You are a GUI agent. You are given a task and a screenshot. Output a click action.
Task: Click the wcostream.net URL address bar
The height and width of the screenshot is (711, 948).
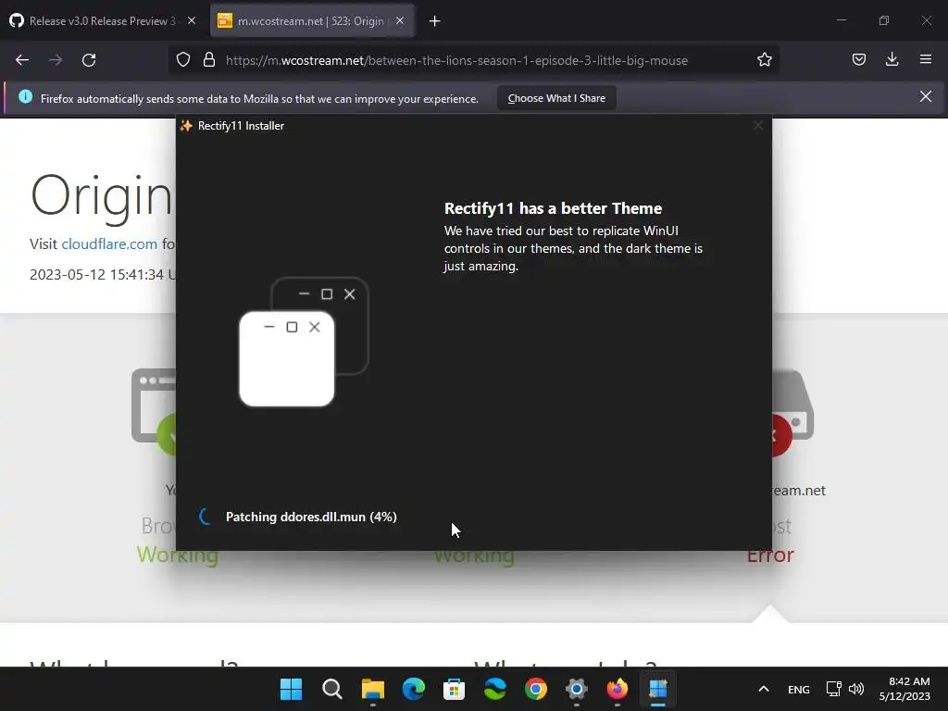pos(456,60)
